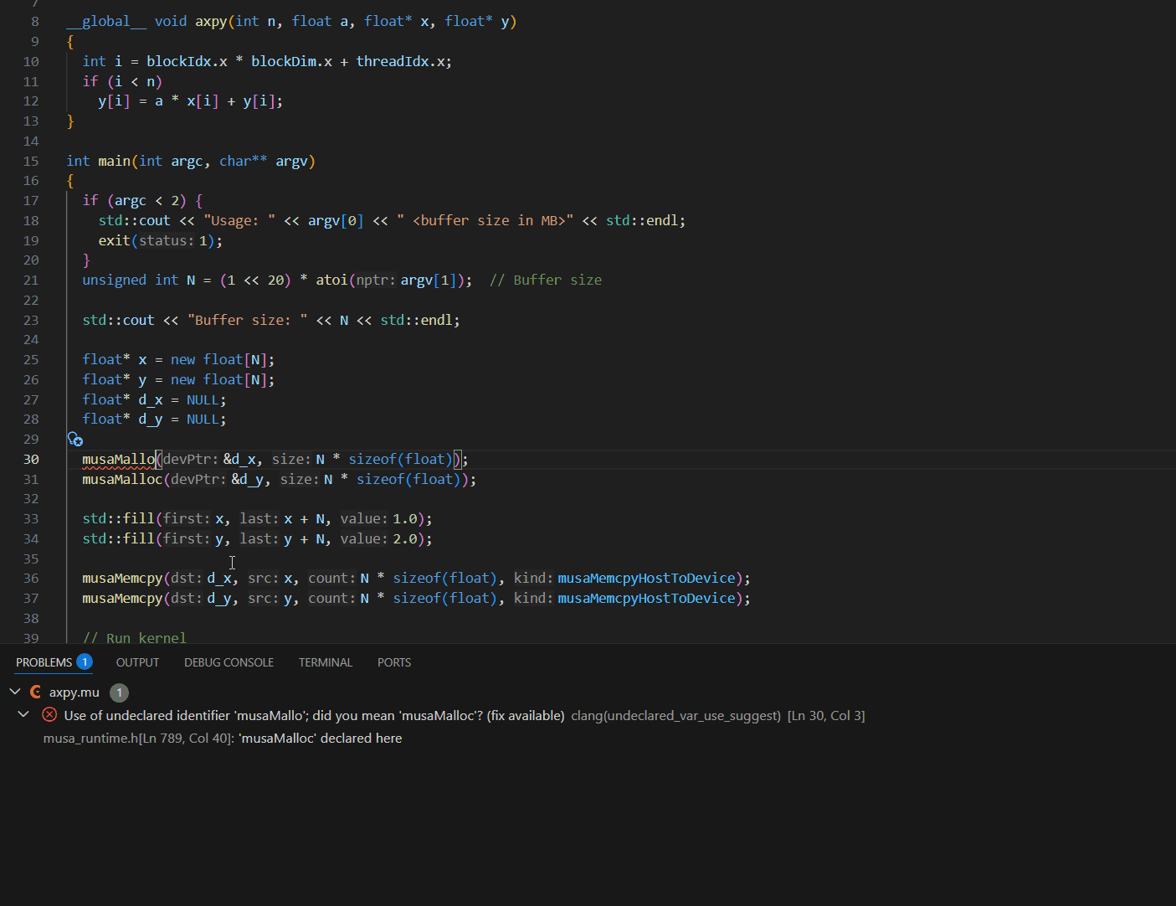Select the PROBLEMS tab
This screenshot has height=906, width=1176.
[44, 662]
